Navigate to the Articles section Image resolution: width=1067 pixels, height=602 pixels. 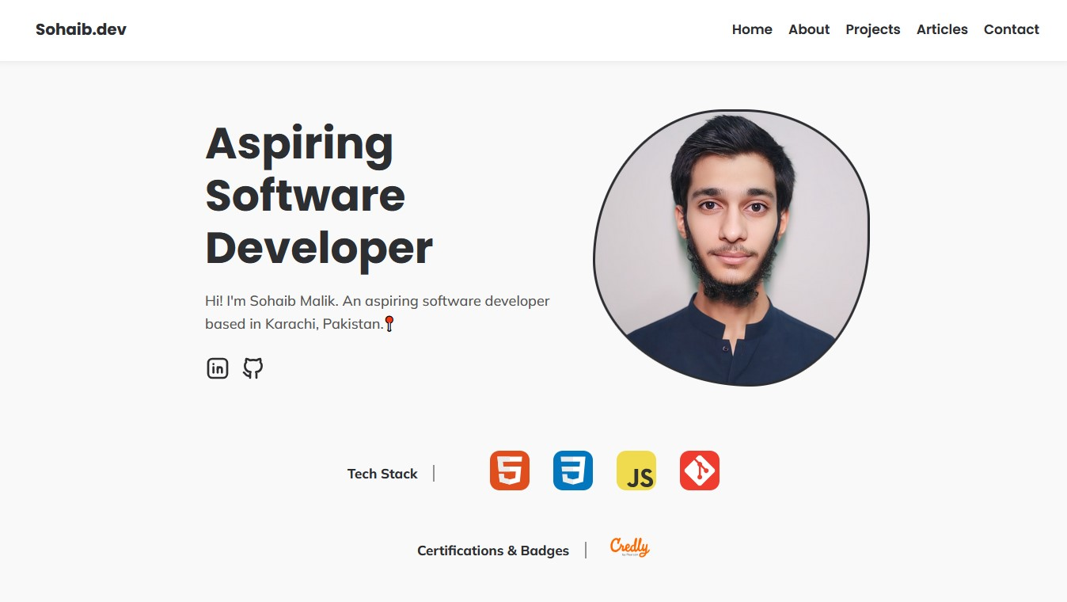click(941, 29)
